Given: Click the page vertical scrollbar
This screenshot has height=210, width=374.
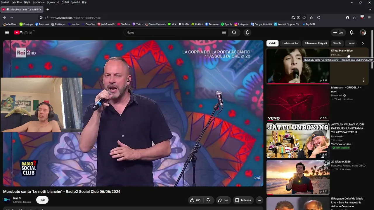Looking at the screenshot, I should (x=372, y=50).
